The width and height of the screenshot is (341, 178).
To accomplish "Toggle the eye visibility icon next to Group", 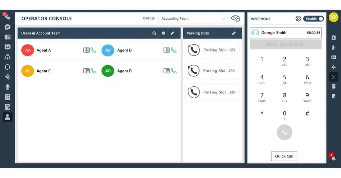I will tap(235, 19).
